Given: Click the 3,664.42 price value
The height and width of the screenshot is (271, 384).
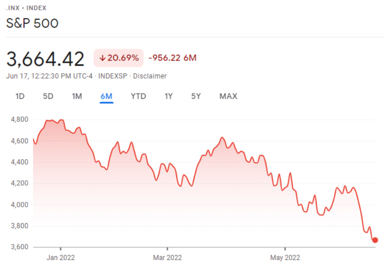Looking at the screenshot, I should (x=46, y=59).
